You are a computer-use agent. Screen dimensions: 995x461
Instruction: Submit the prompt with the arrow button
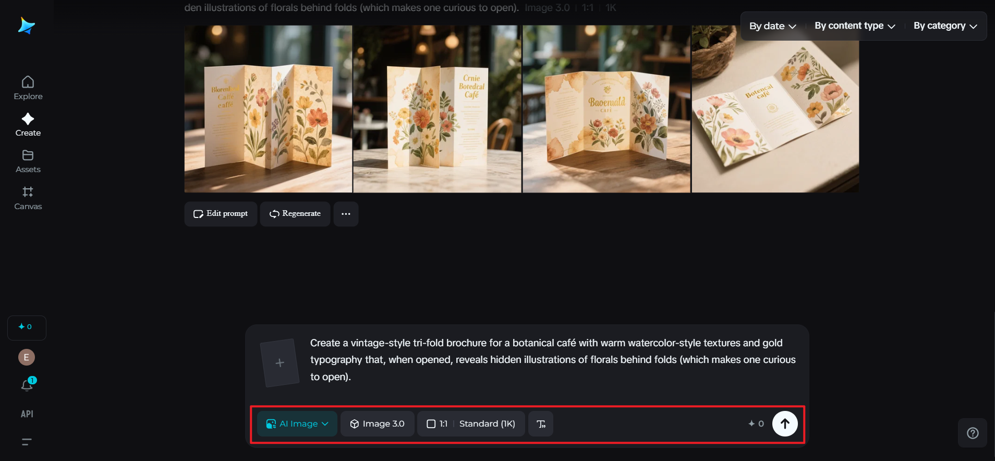pyautogui.click(x=784, y=423)
